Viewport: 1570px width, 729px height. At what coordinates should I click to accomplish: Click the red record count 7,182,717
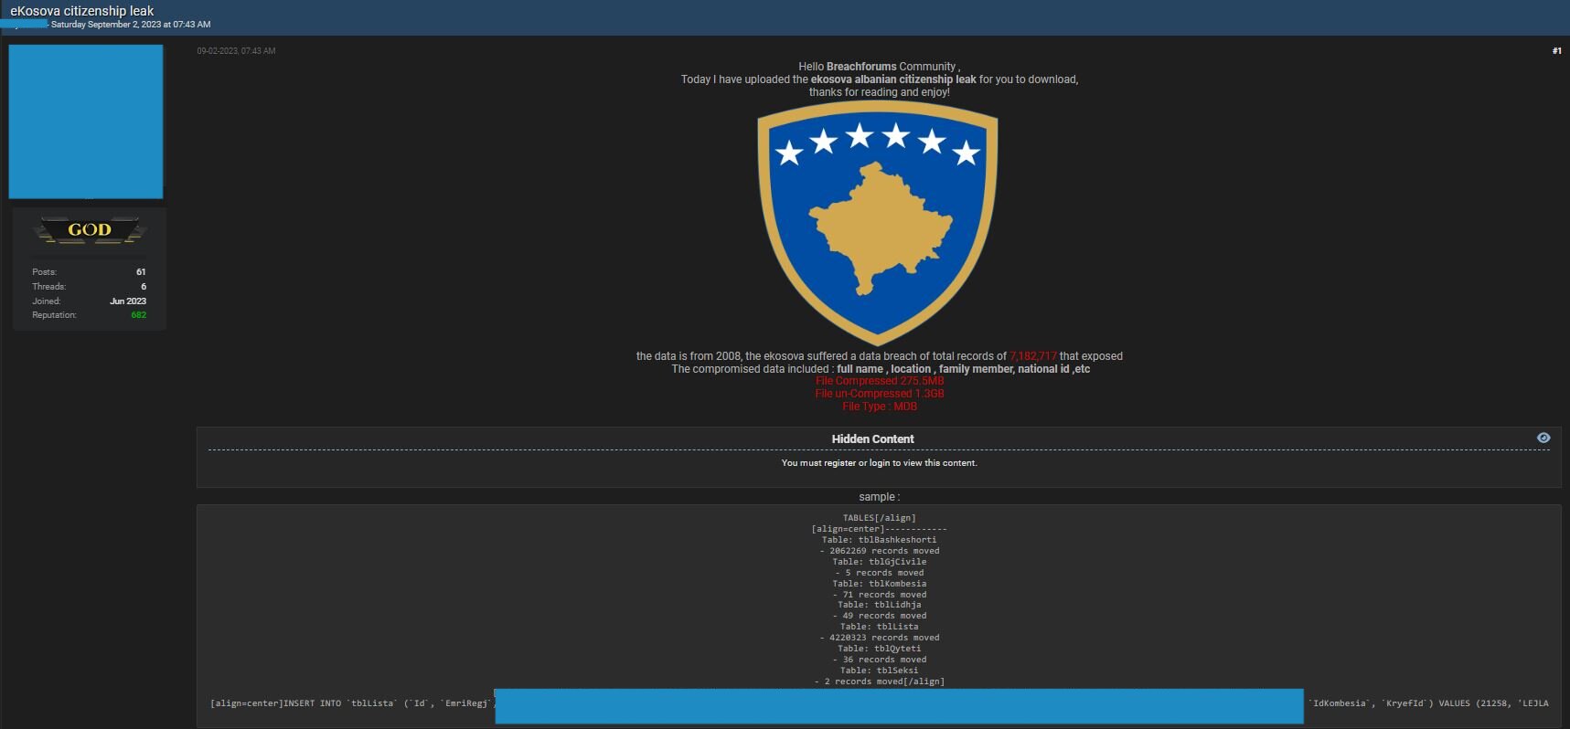[1033, 356]
